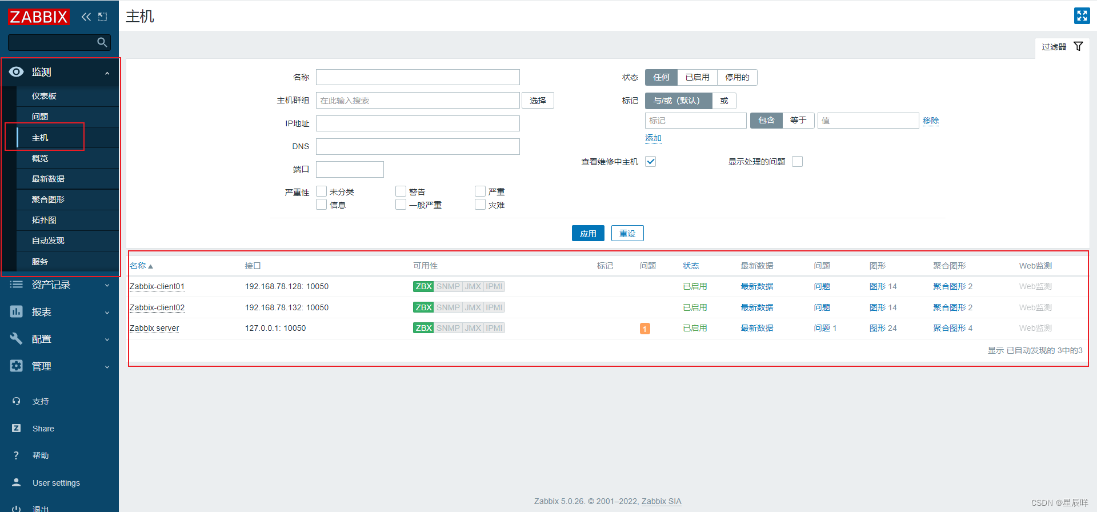Viewport: 1097px width, 512px height.
Task: Click 添加 tag link
Action: (x=653, y=138)
